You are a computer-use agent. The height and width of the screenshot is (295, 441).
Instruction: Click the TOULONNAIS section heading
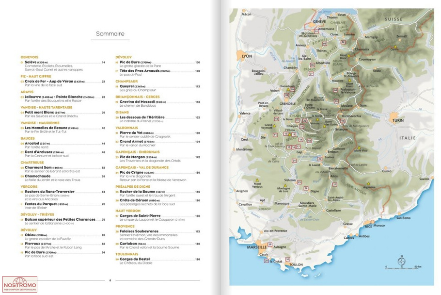126,254
